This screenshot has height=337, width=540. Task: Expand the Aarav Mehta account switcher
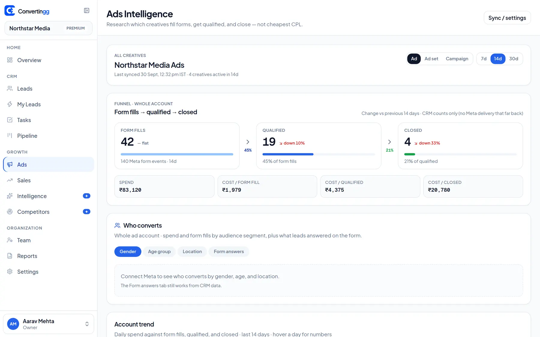pyautogui.click(x=49, y=324)
